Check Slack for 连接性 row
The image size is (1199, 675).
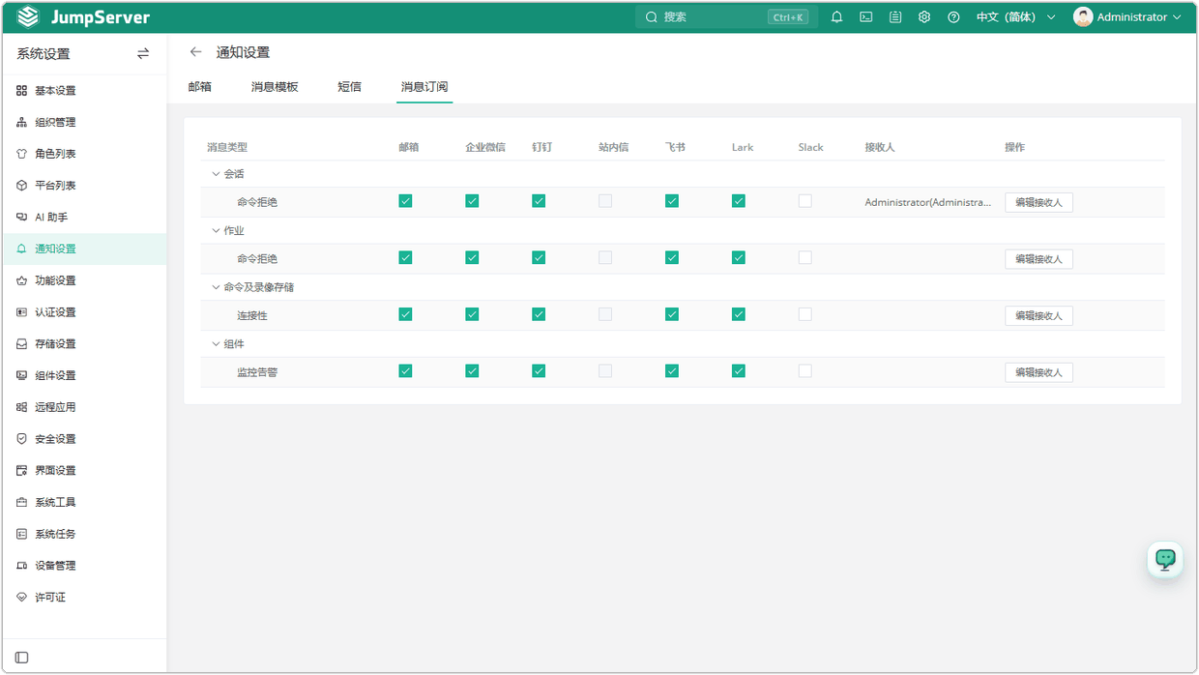[805, 314]
